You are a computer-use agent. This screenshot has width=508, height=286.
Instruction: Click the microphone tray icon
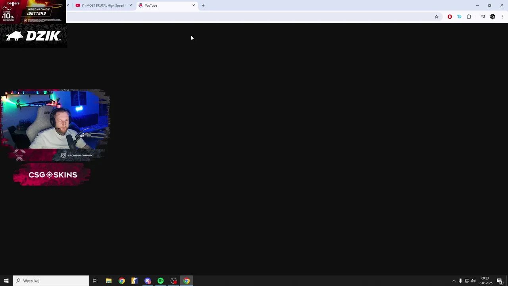coord(460,281)
